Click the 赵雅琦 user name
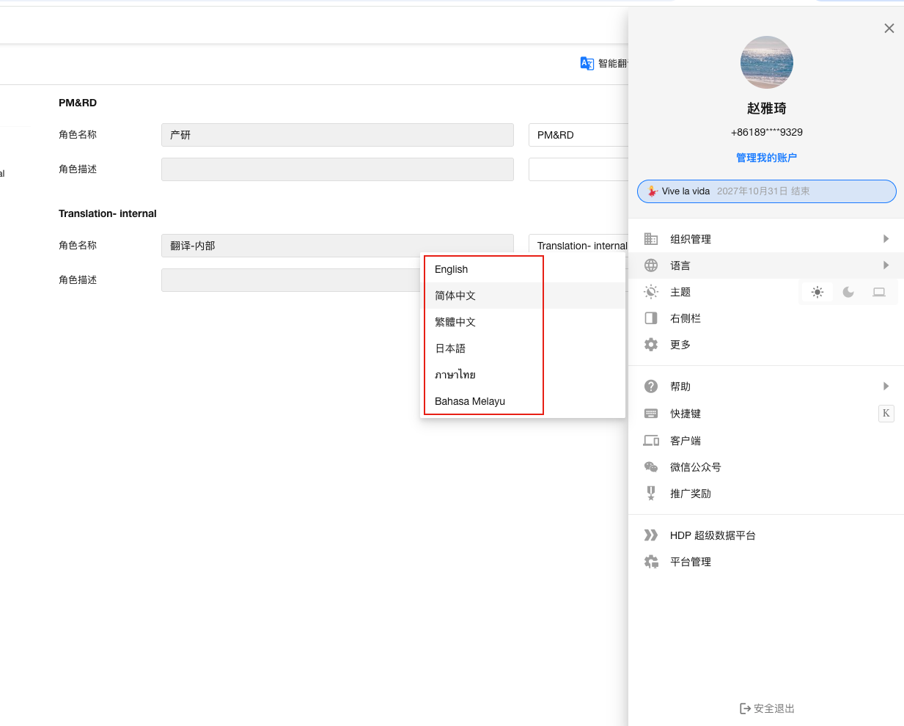Image resolution: width=904 pixels, height=726 pixels. (766, 109)
